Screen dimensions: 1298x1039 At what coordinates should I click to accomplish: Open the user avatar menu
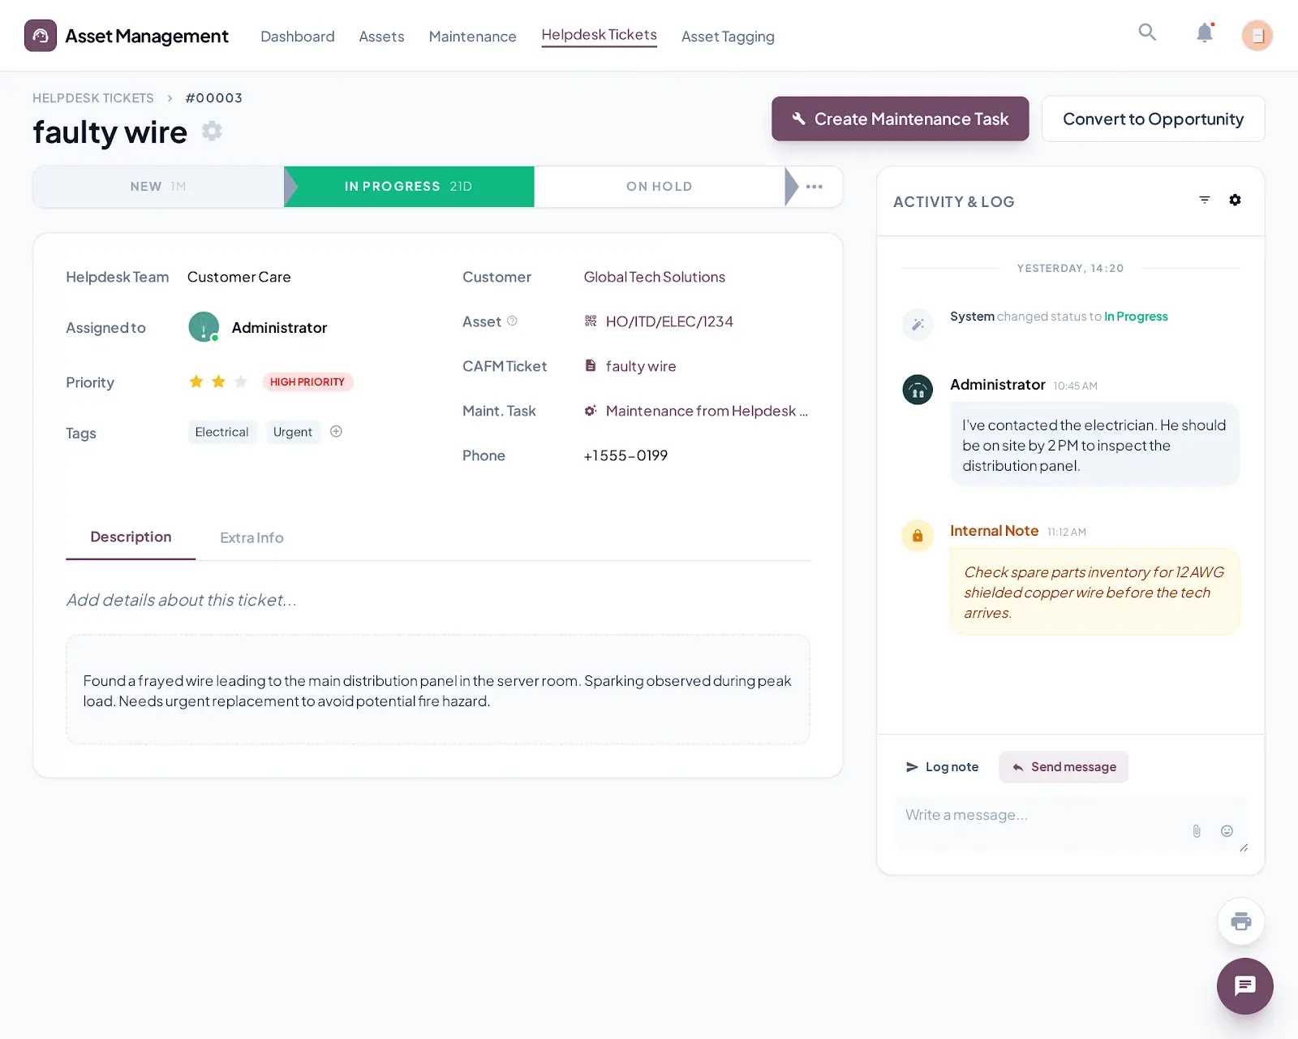[x=1257, y=36]
